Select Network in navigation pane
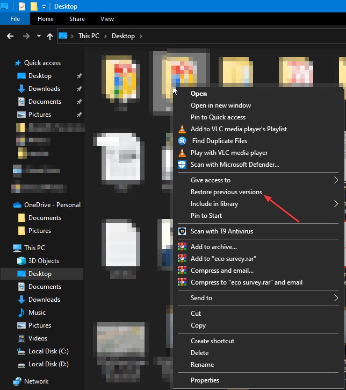 pyautogui.click(x=36, y=381)
